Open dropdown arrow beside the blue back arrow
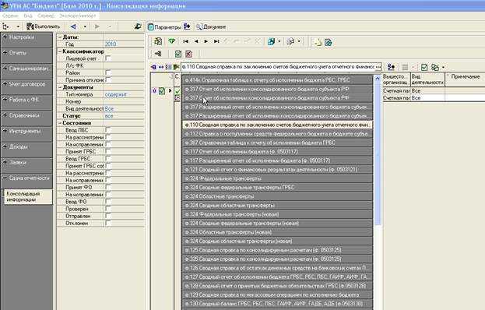Viewport: 485px width, 310px height. 85,26
